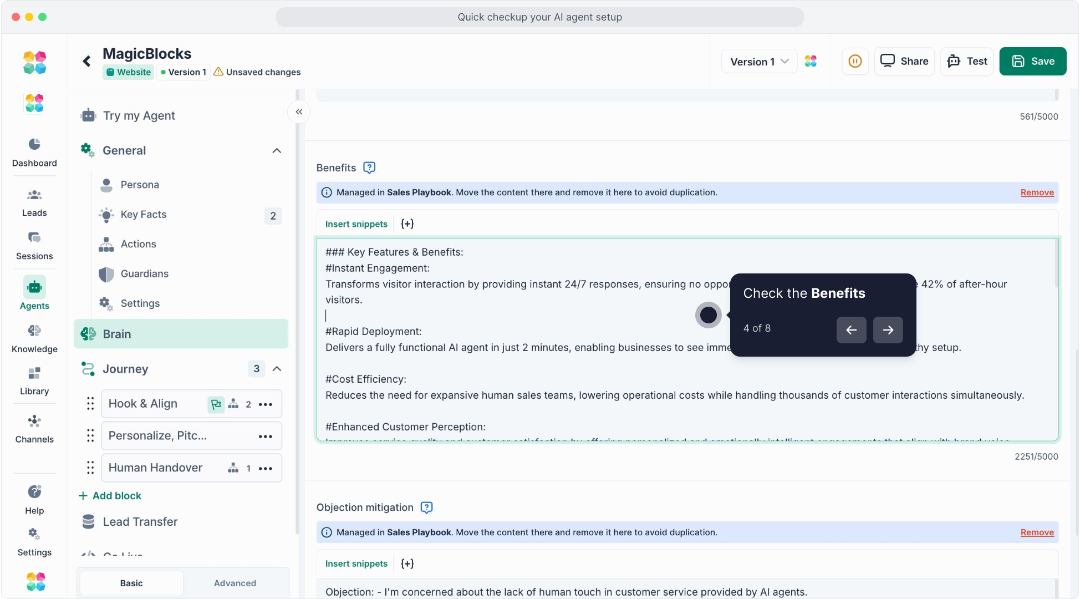The width and height of the screenshot is (1080, 599).
Task: Click the pause icon in the header
Action: (x=855, y=61)
